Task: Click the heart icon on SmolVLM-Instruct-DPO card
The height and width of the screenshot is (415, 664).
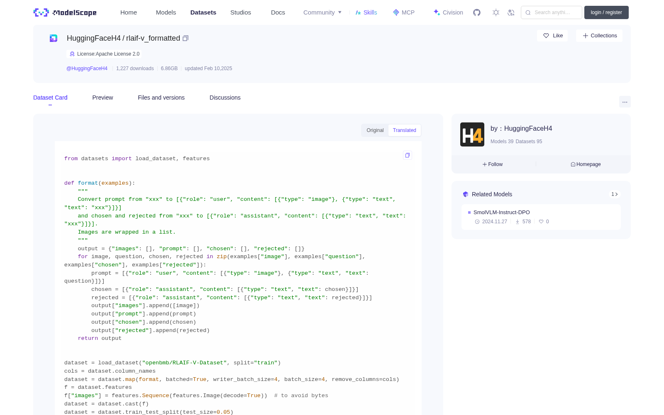Action: 541,222
